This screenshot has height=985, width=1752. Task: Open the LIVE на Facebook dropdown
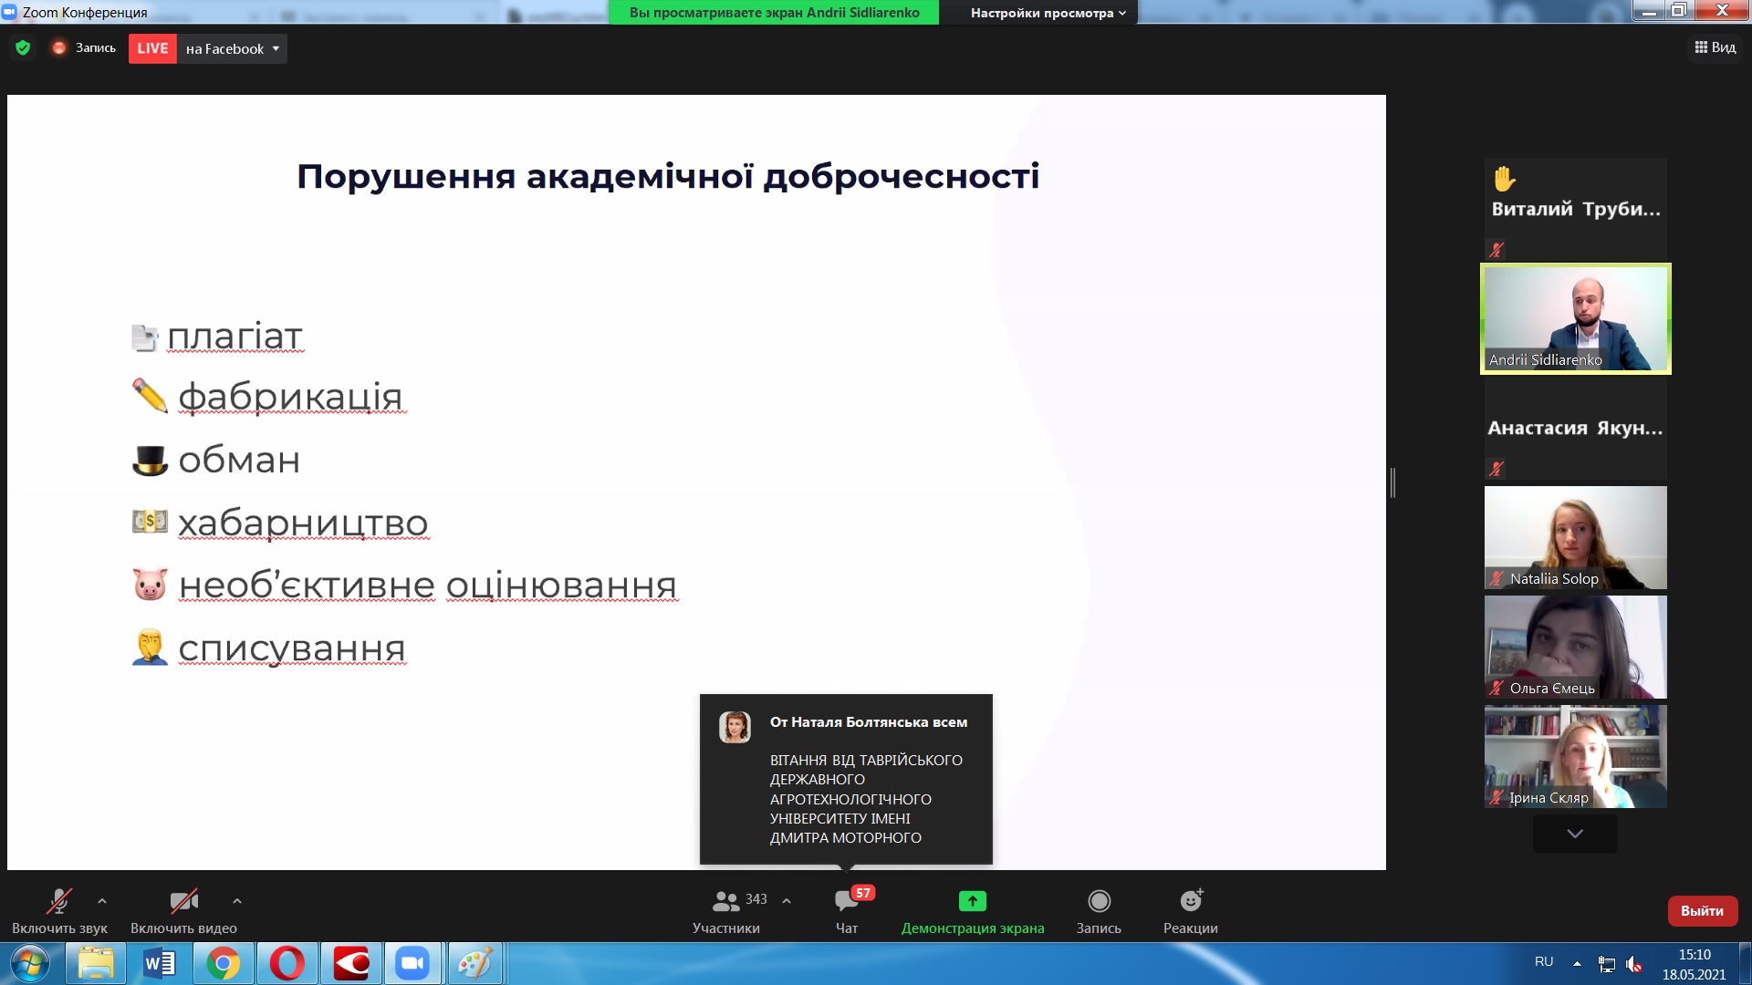tap(275, 49)
